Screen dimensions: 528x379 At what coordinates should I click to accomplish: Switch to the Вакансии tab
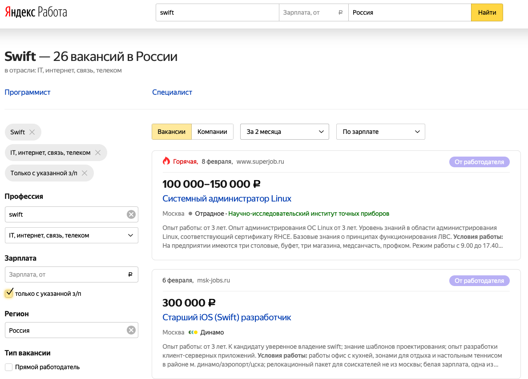171,132
